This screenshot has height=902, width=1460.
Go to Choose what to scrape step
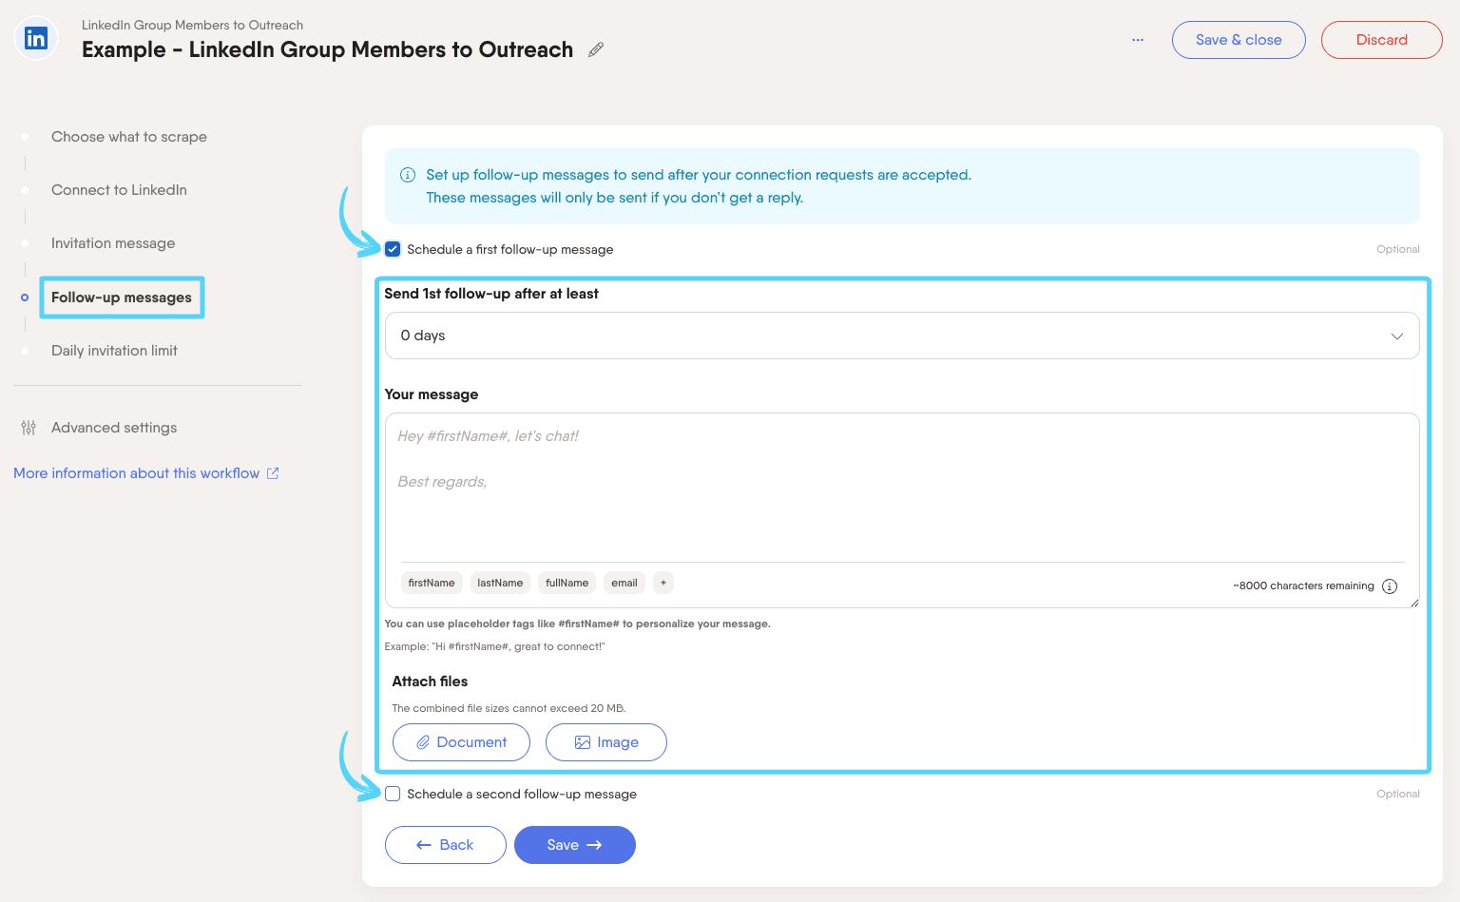point(129,137)
